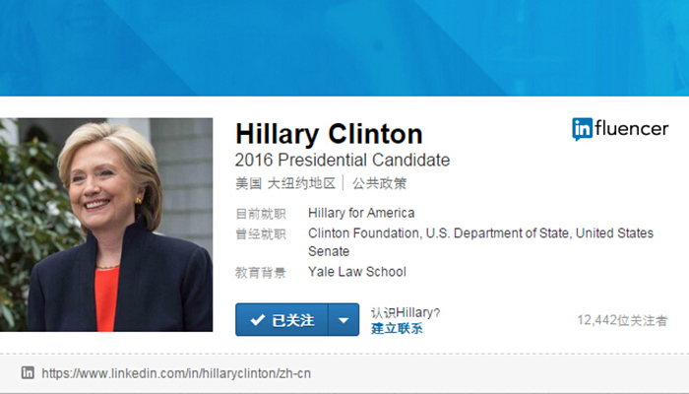Expand the dropdown arrow next to 已关注
The height and width of the screenshot is (394, 689).
click(344, 320)
